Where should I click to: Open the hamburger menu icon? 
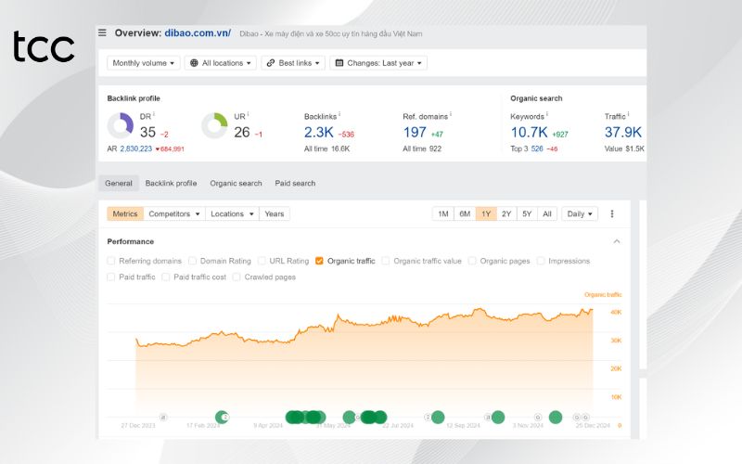coord(102,32)
